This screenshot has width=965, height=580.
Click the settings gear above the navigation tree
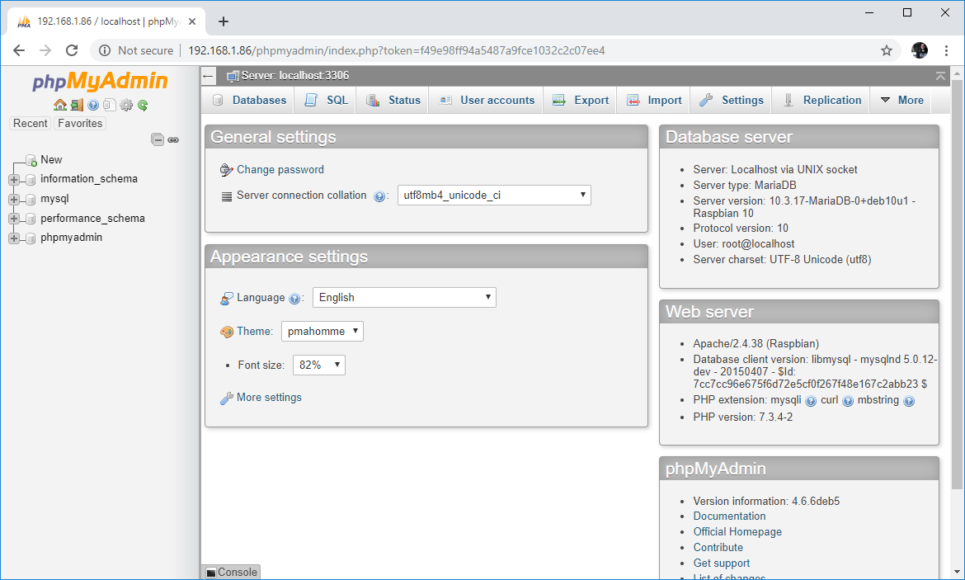(x=126, y=105)
